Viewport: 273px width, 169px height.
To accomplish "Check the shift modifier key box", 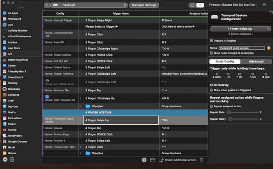I will [217, 74].
